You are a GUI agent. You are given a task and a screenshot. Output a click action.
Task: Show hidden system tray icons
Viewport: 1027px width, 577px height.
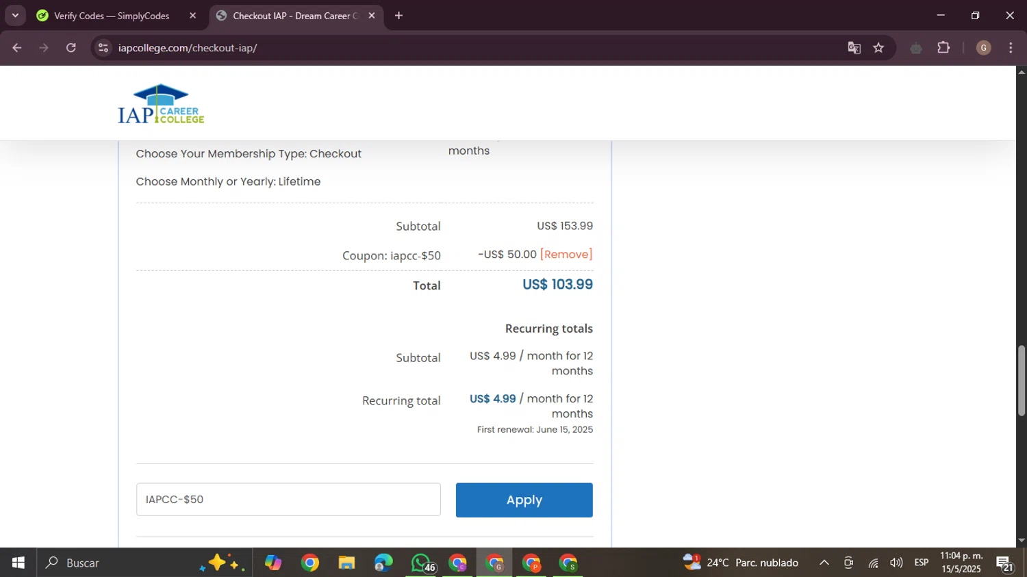824,563
